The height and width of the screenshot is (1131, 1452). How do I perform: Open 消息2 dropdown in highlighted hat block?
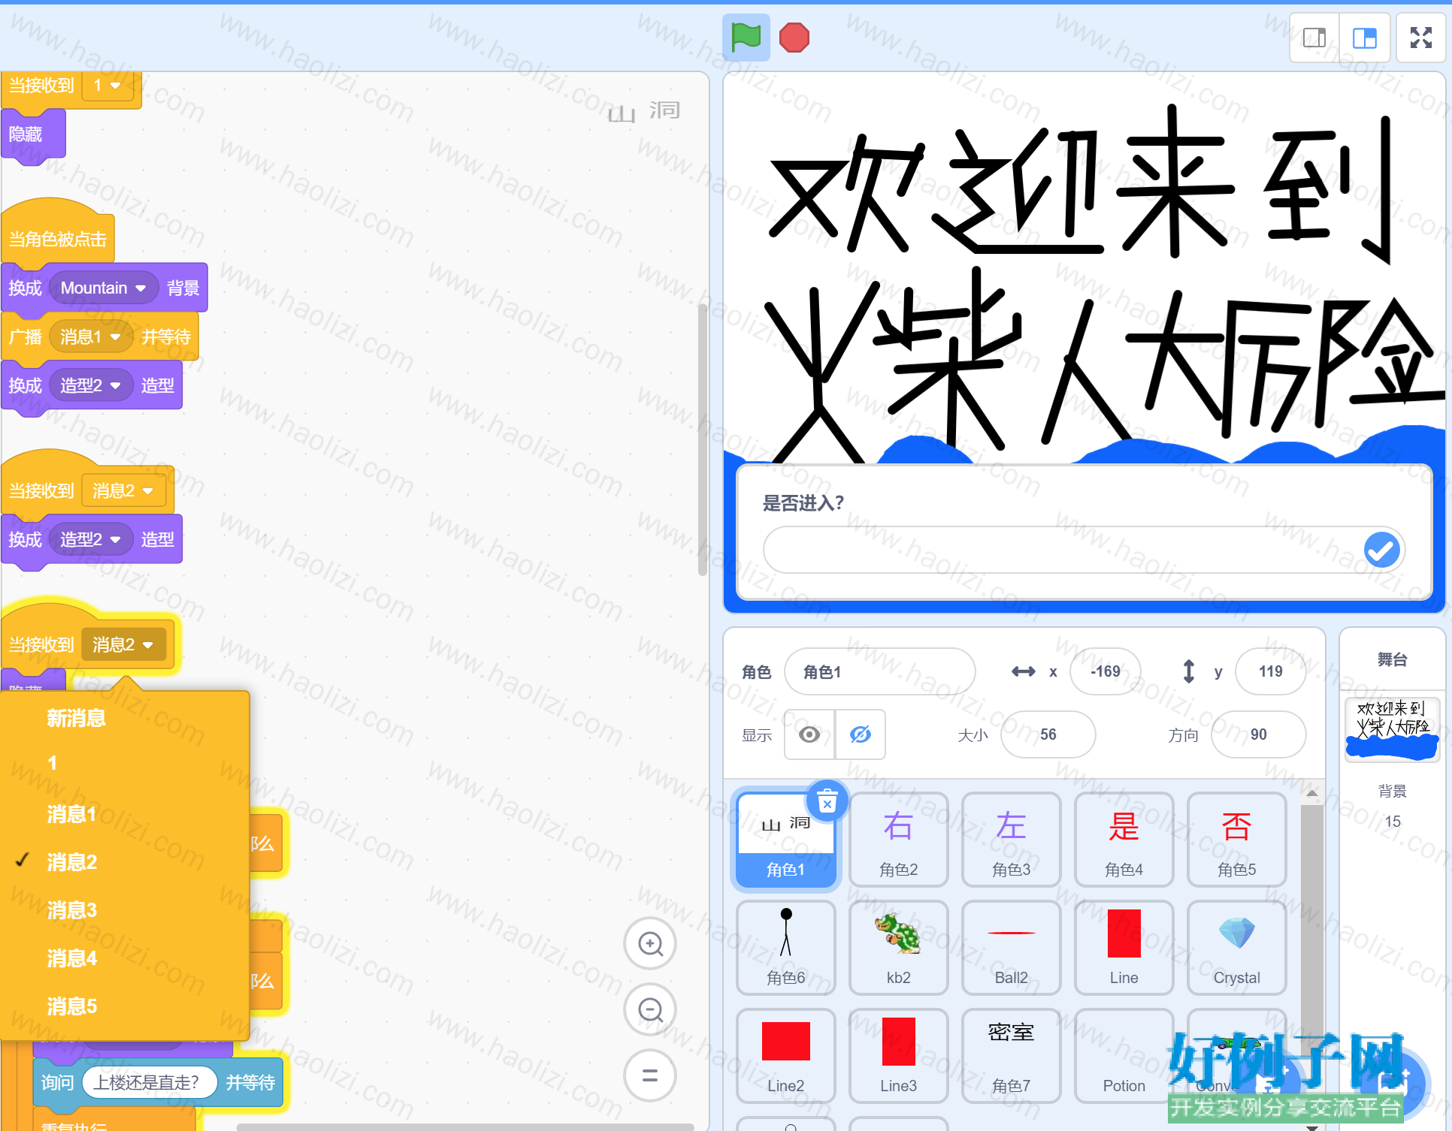pyautogui.click(x=123, y=645)
